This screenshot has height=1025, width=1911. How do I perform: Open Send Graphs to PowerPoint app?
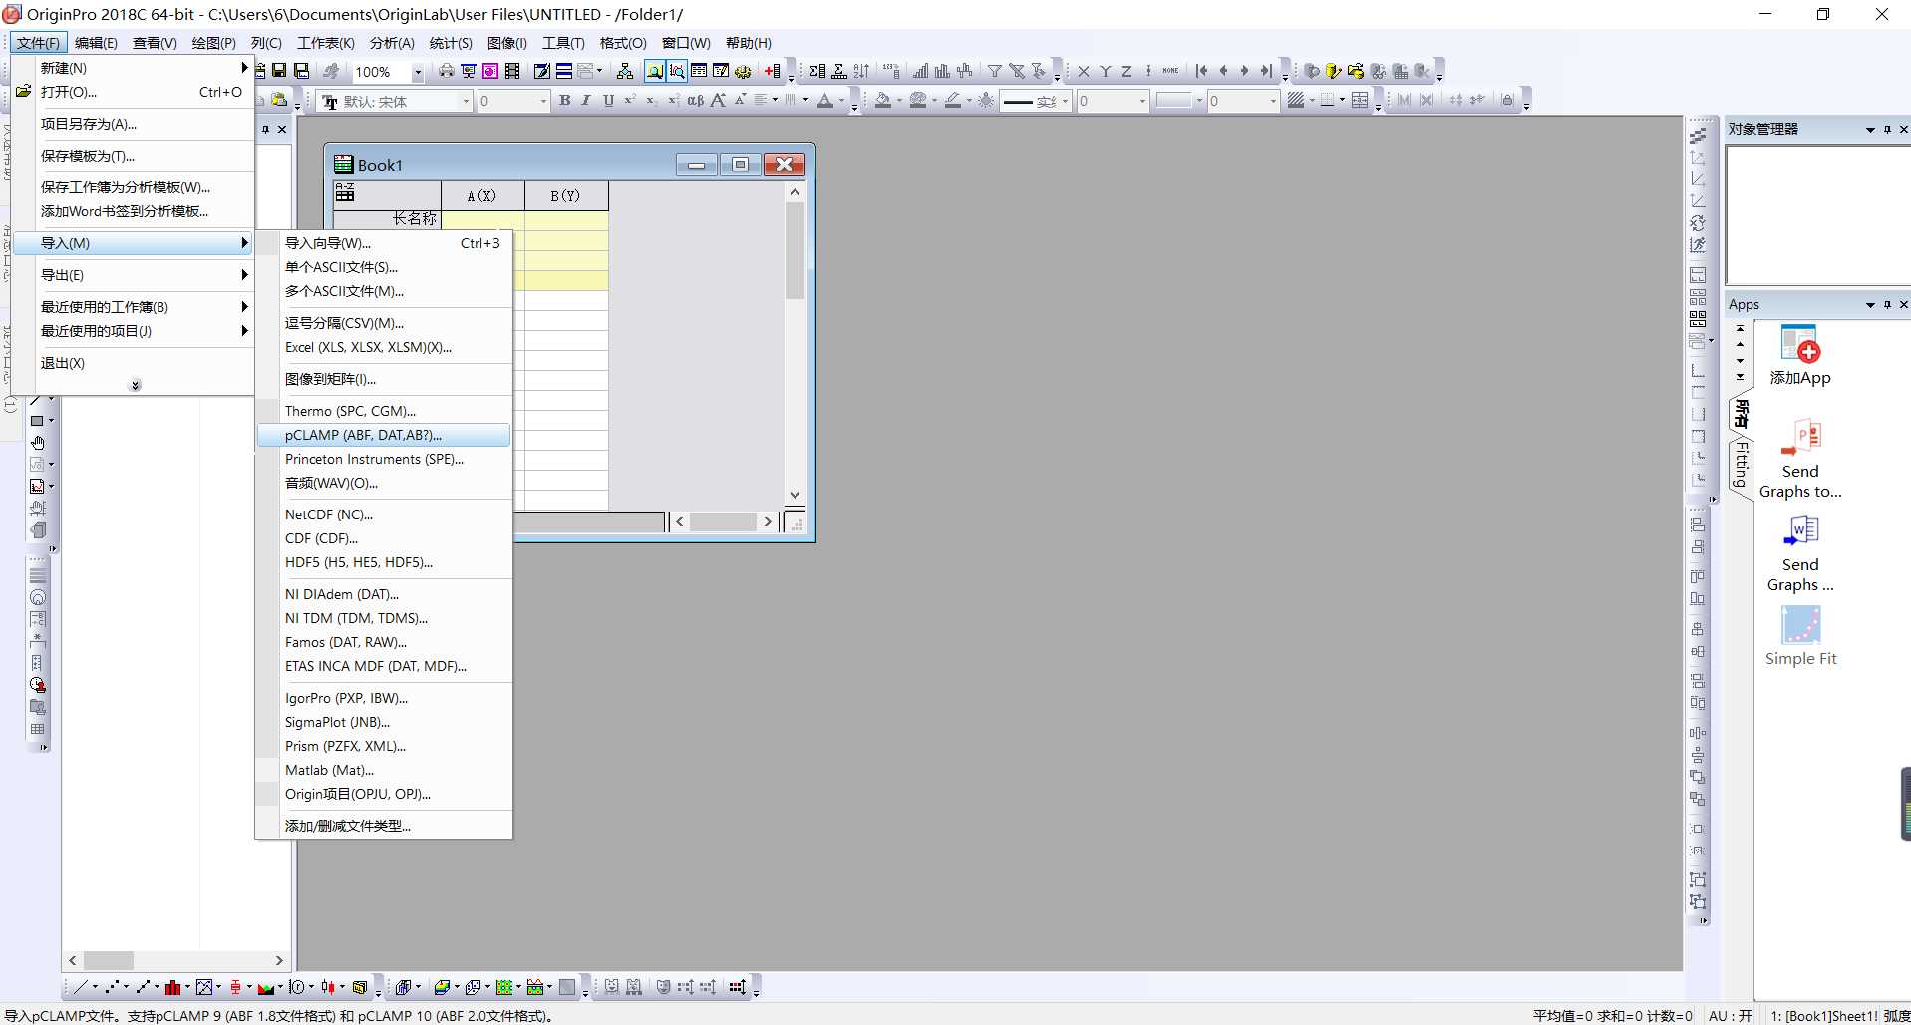coord(1800,459)
